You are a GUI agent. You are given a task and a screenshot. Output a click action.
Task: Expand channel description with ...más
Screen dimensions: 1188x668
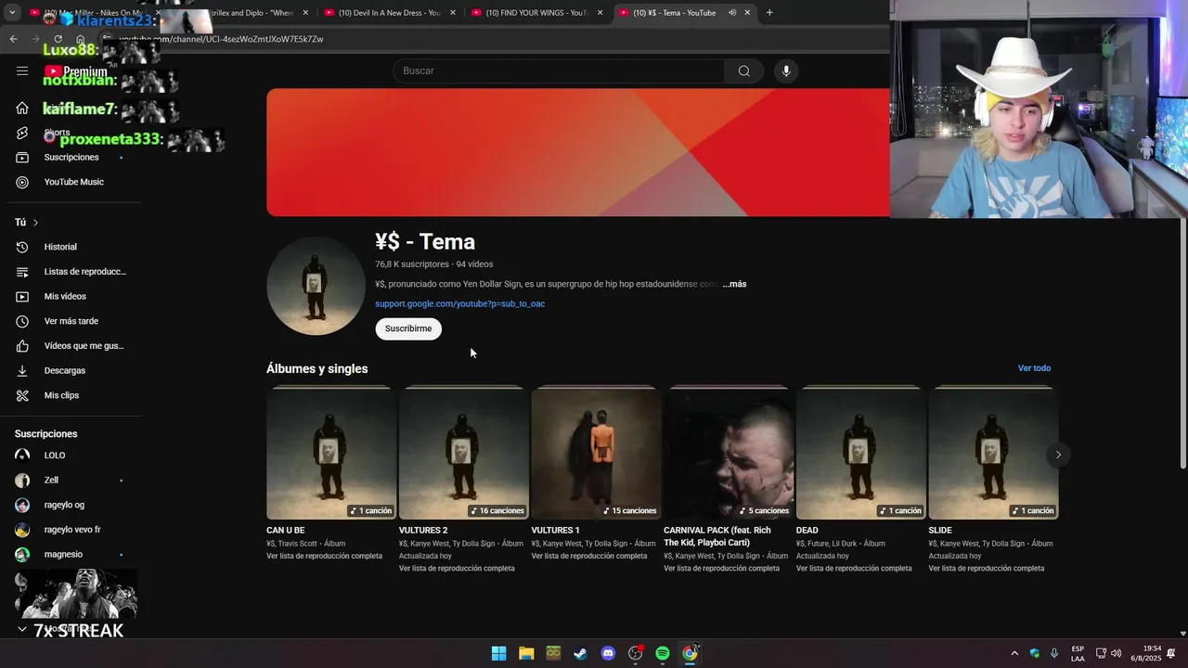(x=734, y=284)
